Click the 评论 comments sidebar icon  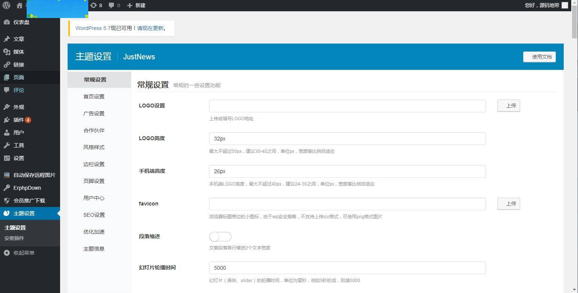point(19,90)
